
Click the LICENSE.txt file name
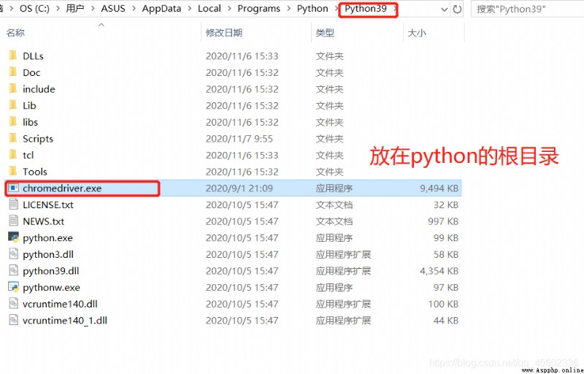click(48, 205)
